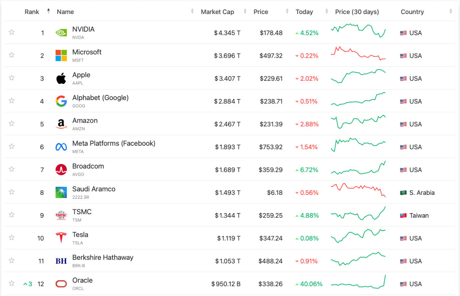The width and height of the screenshot is (460, 296).
Task: Click the Microsoft logo icon
Action: [61, 56]
